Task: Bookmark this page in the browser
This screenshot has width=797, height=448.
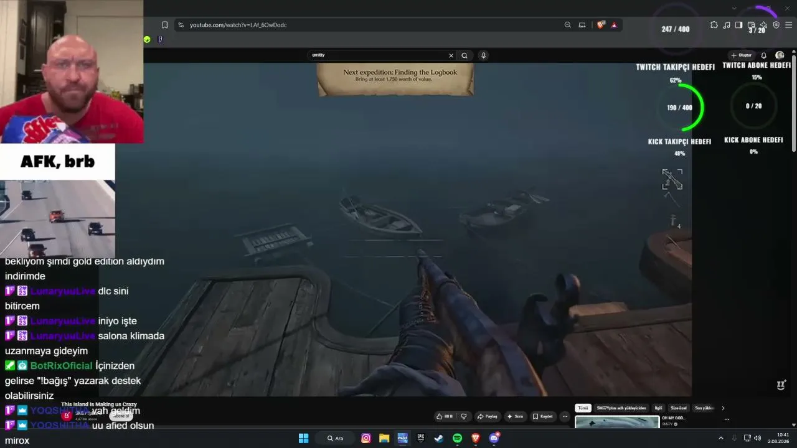Action: pyautogui.click(x=164, y=25)
